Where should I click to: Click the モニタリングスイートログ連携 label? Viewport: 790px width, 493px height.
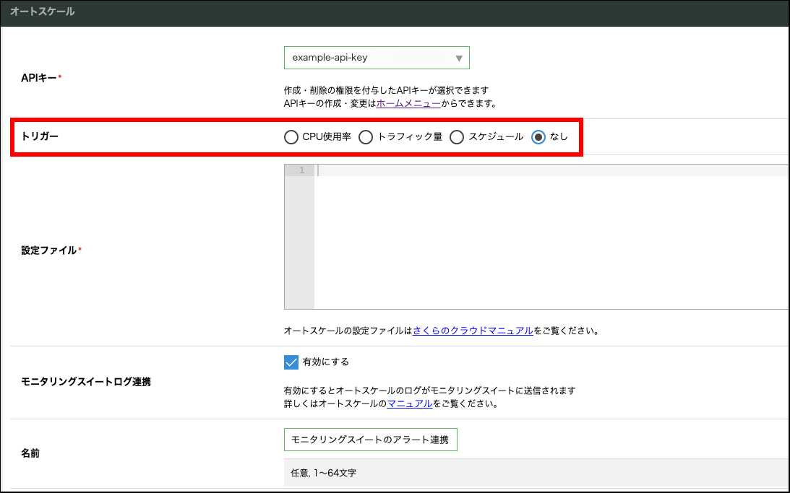click(x=86, y=382)
